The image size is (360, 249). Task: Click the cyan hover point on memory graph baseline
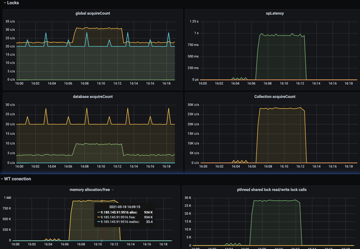pyautogui.click(x=102, y=241)
